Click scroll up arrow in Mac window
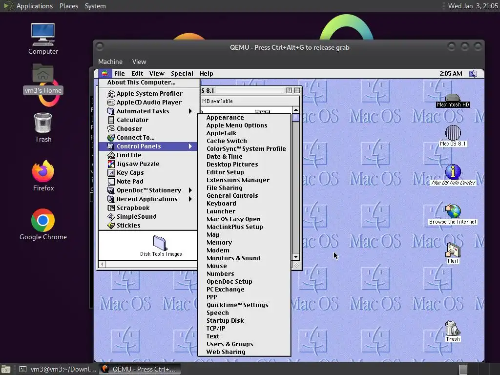500x375 pixels. coord(296,110)
